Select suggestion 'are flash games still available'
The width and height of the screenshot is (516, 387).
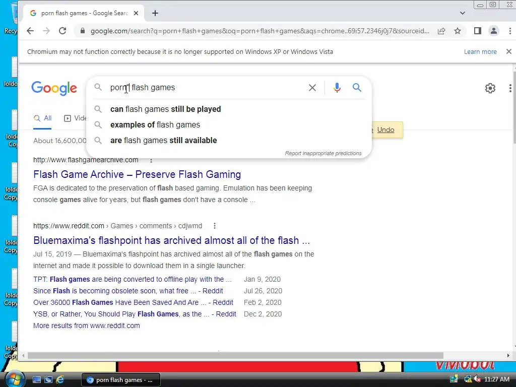(229, 141)
